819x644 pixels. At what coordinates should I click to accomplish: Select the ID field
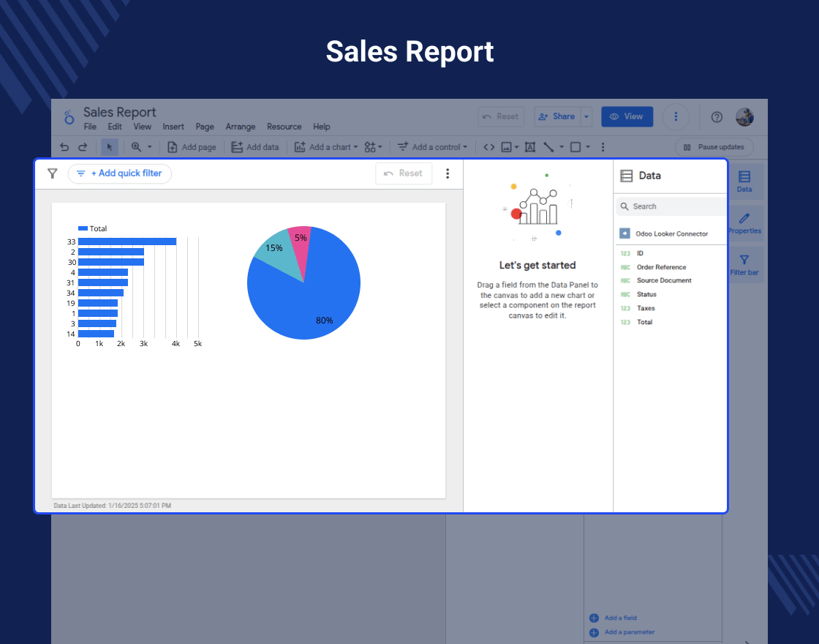640,253
